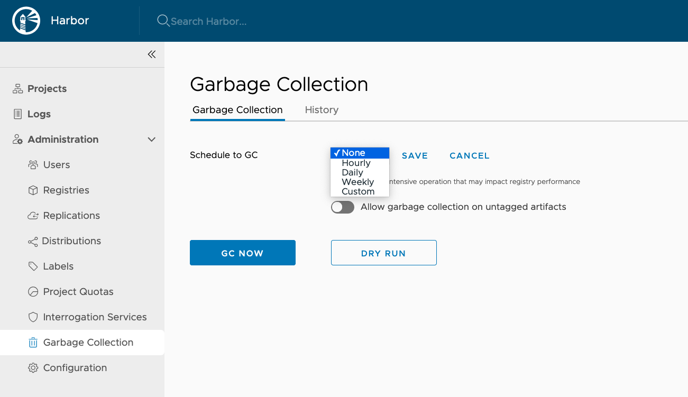Choose Weekly in schedule dropdown
The image size is (688, 397).
pyautogui.click(x=360, y=182)
